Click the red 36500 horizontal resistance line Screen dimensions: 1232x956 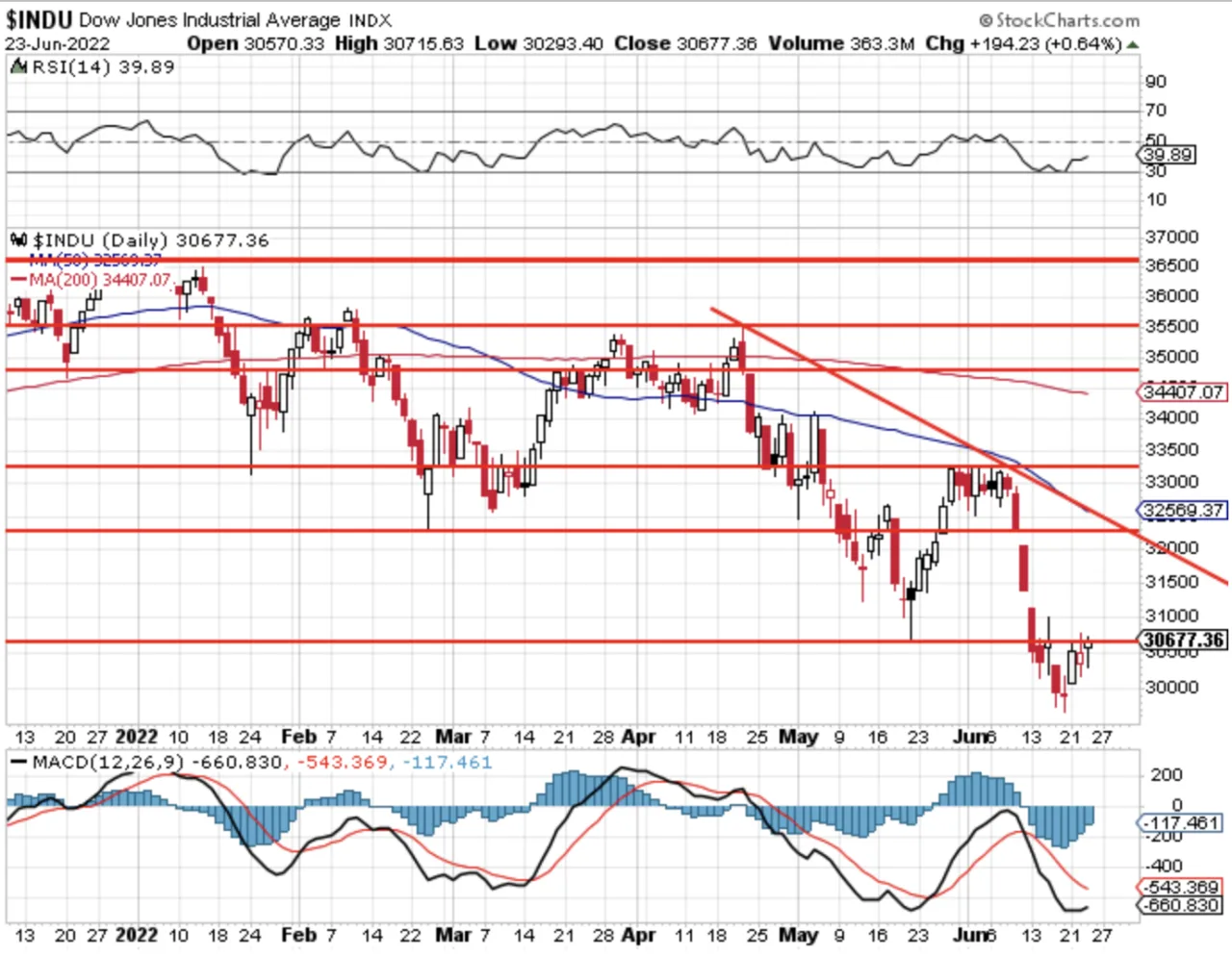point(573,260)
